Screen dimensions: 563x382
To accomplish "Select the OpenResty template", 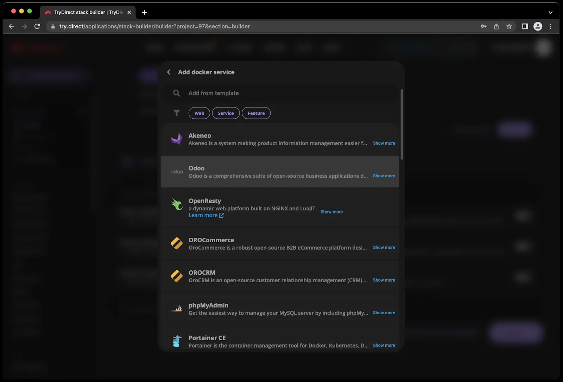I will pos(280,208).
